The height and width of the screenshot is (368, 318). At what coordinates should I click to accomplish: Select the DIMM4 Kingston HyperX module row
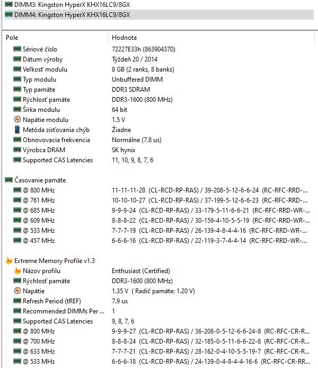159,14
